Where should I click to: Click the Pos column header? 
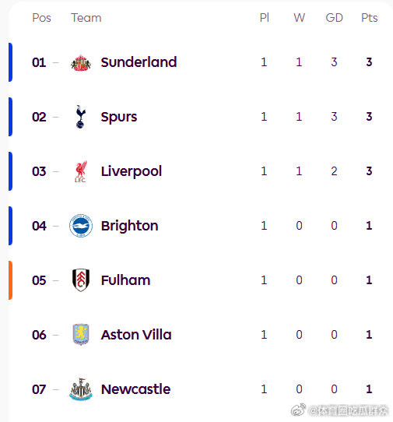41,18
